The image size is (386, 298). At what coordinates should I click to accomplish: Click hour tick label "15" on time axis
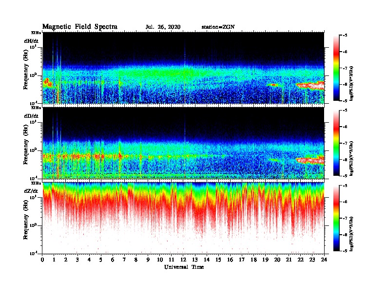(x=218, y=260)
